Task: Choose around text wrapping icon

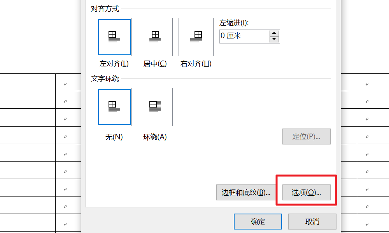Action: (155, 107)
